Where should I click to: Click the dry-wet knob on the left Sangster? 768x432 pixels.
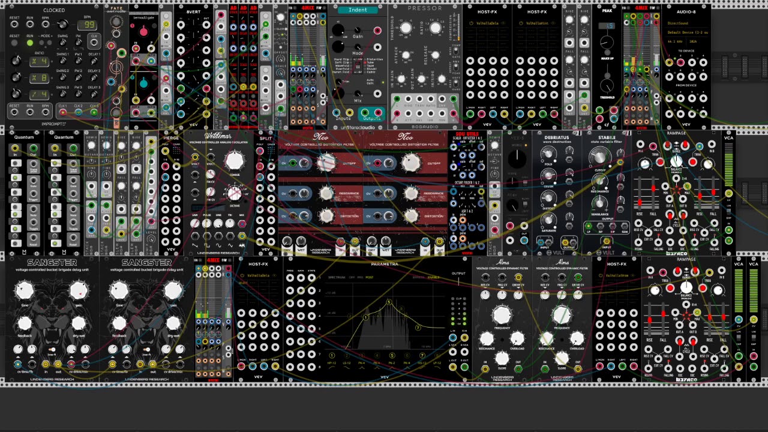click(79, 323)
